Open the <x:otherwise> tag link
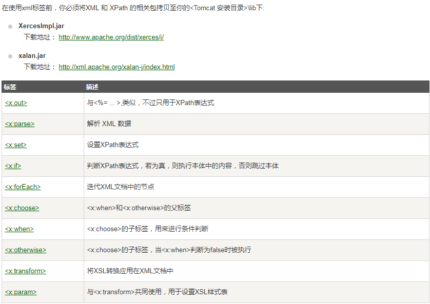The height and width of the screenshot is (304, 430). pos(26,250)
